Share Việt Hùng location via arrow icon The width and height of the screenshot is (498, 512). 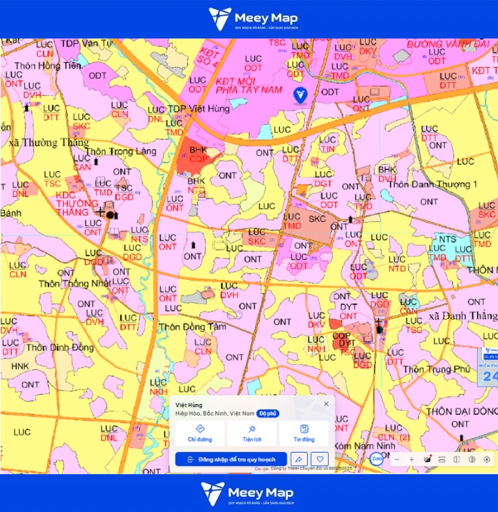pos(299,459)
